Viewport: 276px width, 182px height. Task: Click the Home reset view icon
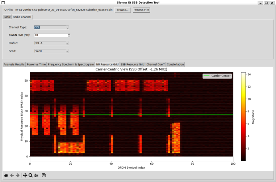pyautogui.click(x=6, y=175)
